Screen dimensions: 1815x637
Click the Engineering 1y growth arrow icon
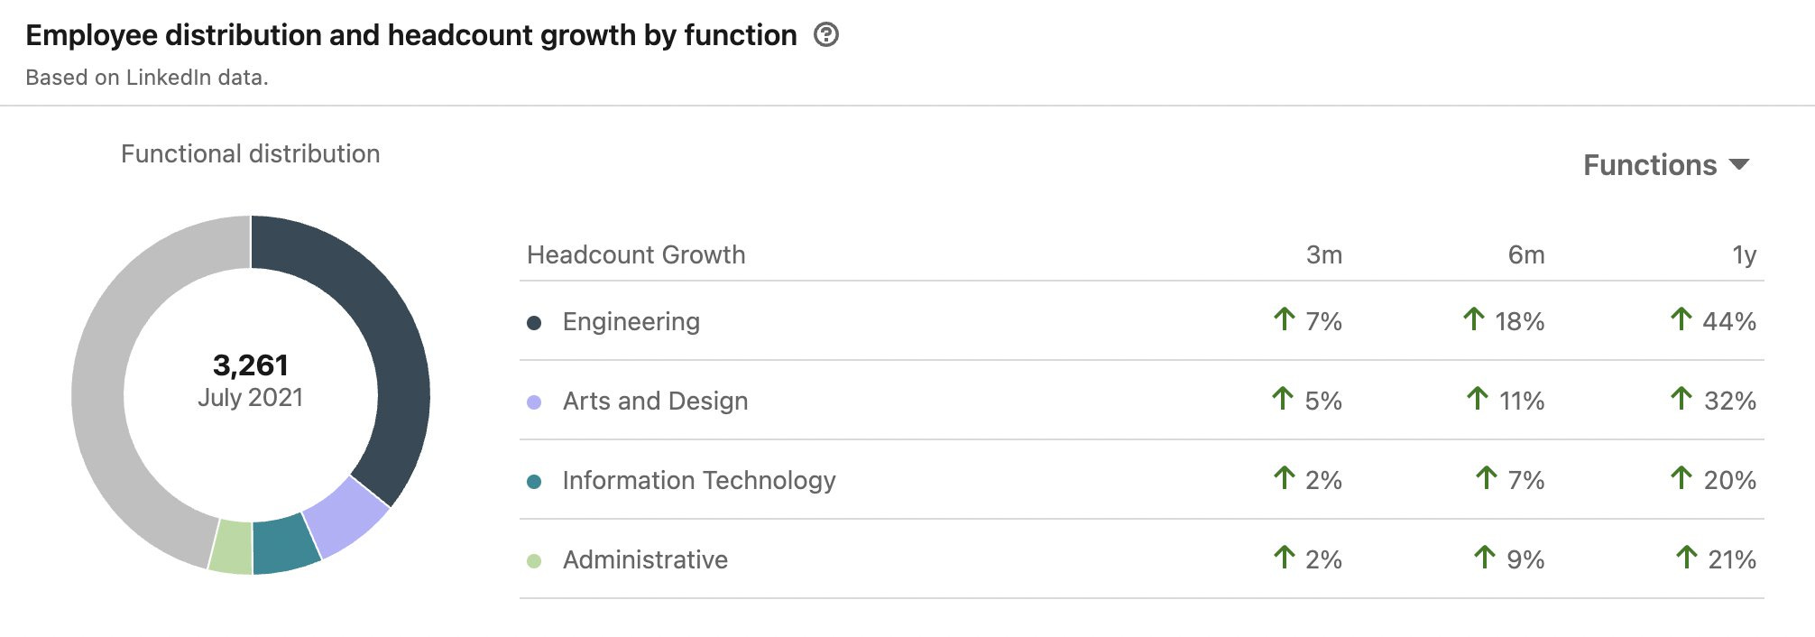(1681, 319)
